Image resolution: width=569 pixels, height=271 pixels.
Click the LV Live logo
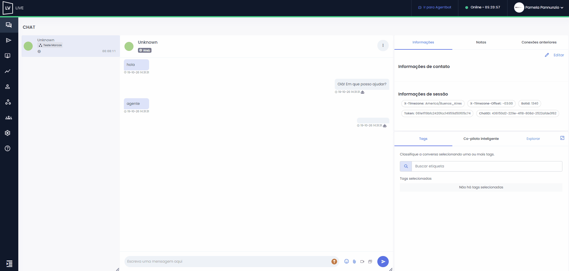coord(13,8)
